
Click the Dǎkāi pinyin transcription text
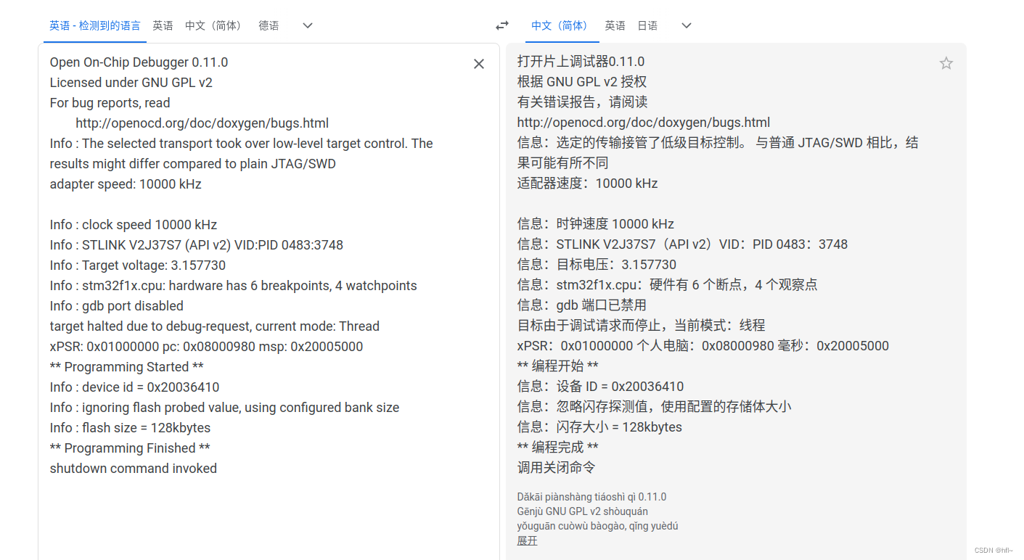point(591,496)
